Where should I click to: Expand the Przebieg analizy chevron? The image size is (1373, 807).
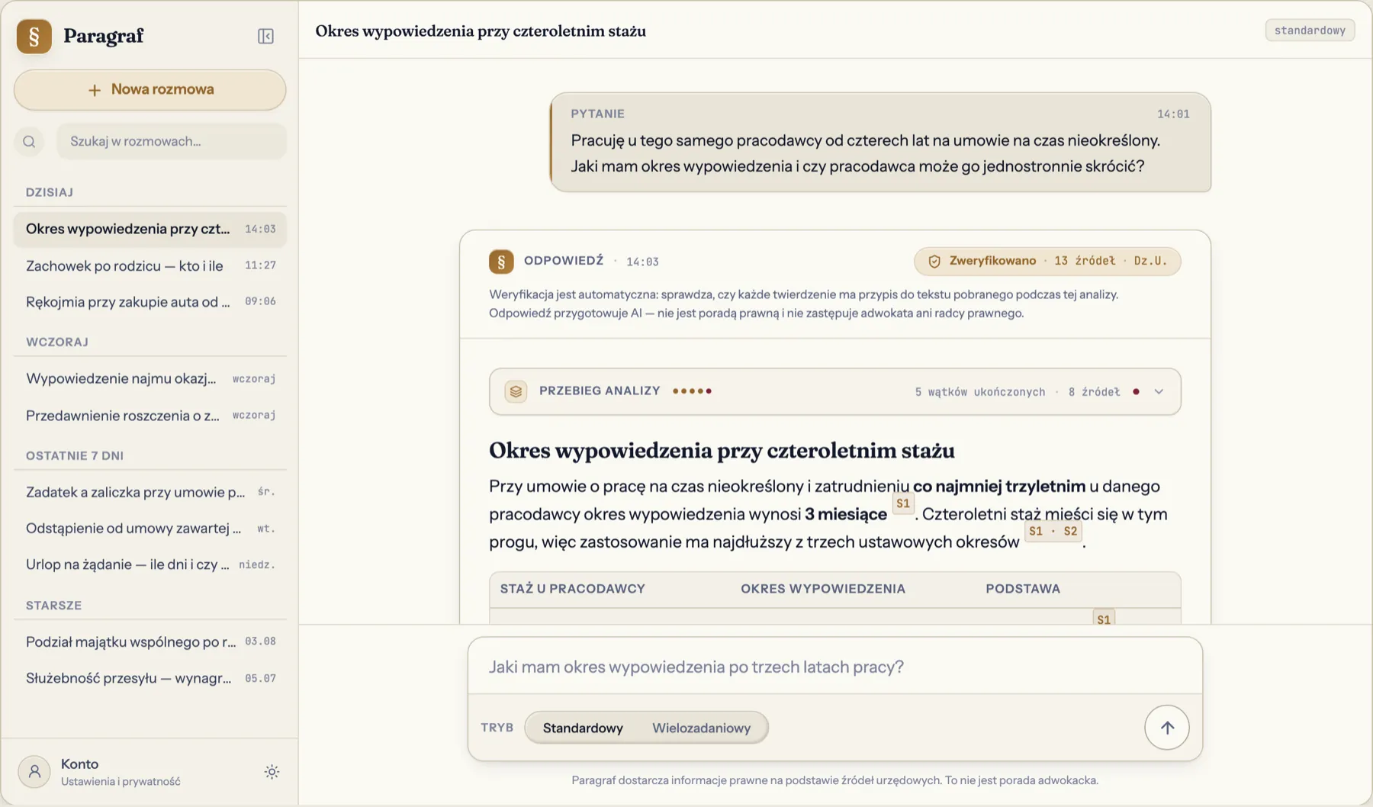click(x=1159, y=391)
